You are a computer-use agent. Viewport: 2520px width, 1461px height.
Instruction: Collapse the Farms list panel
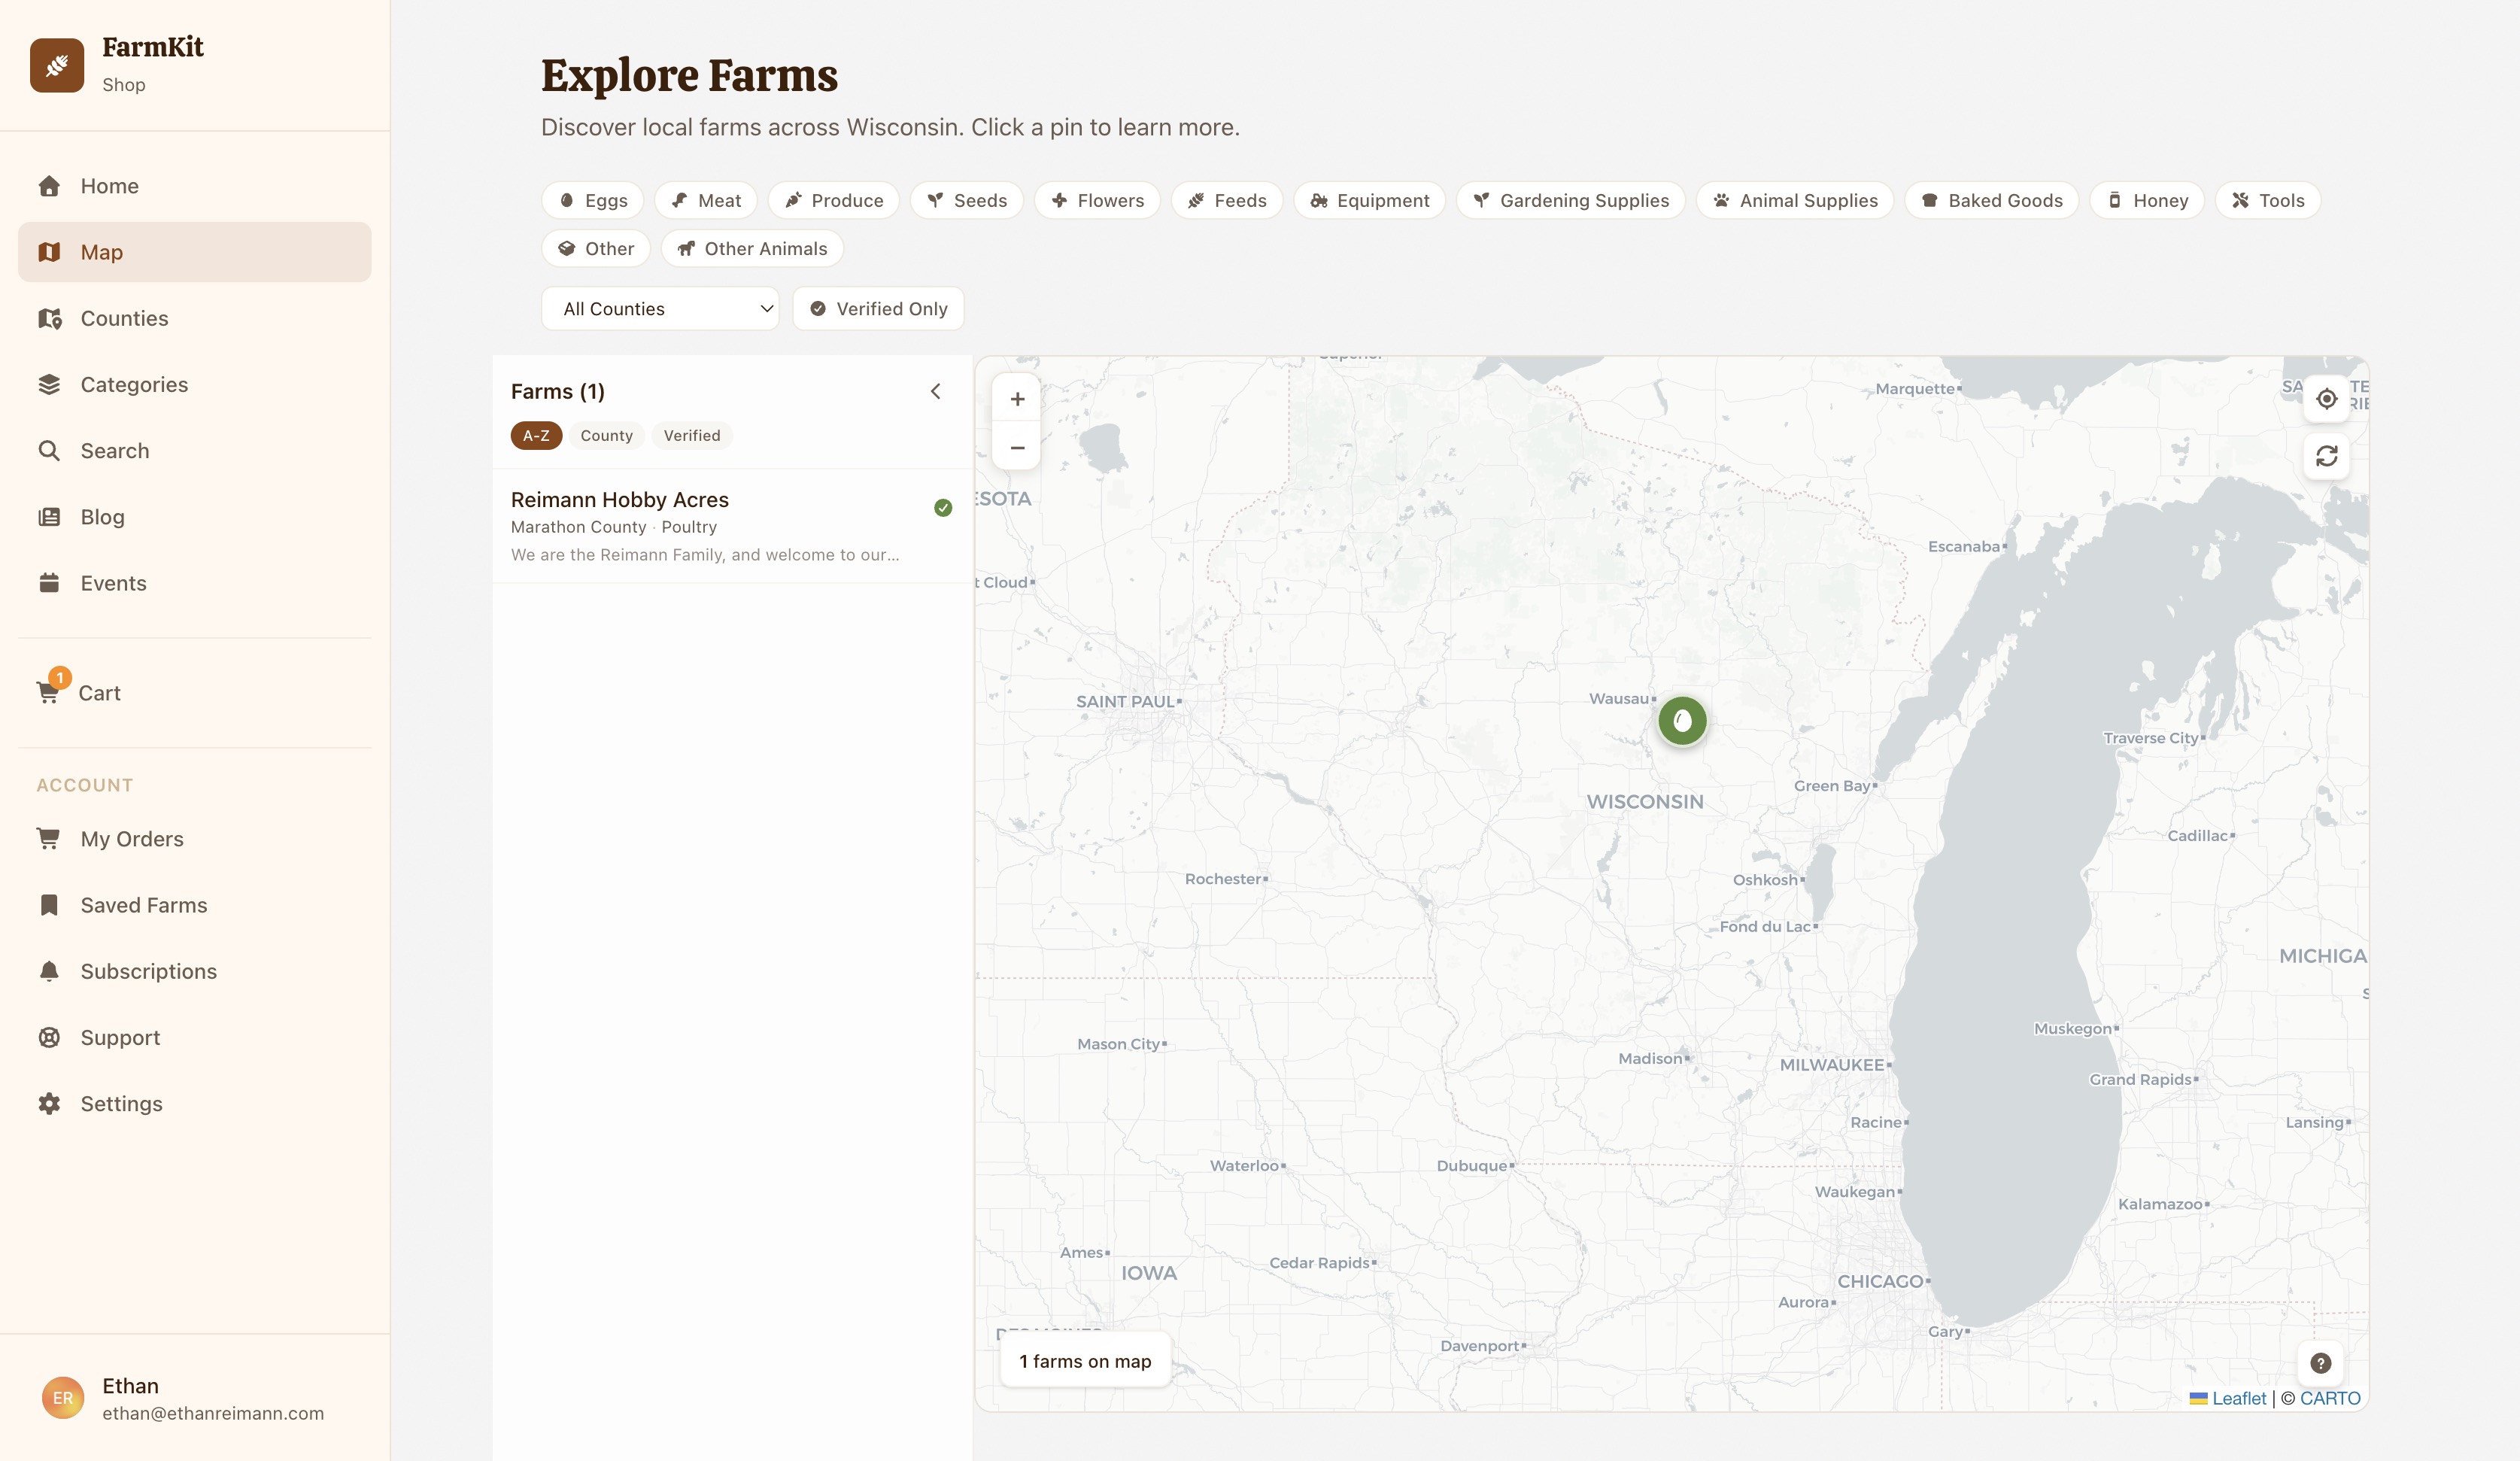pyautogui.click(x=936, y=391)
